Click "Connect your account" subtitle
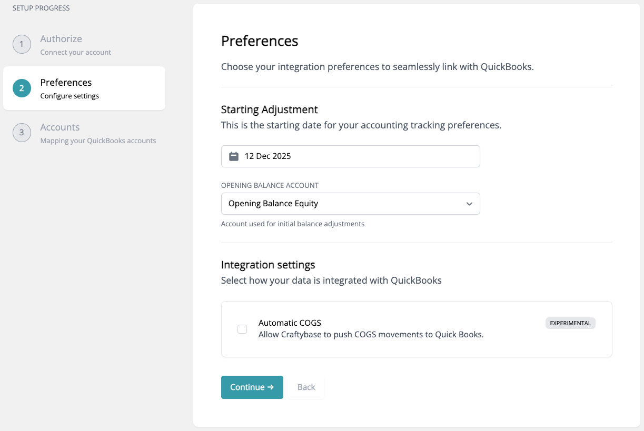The height and width of the screenshot is (431, 644). [x=75, y=53]
